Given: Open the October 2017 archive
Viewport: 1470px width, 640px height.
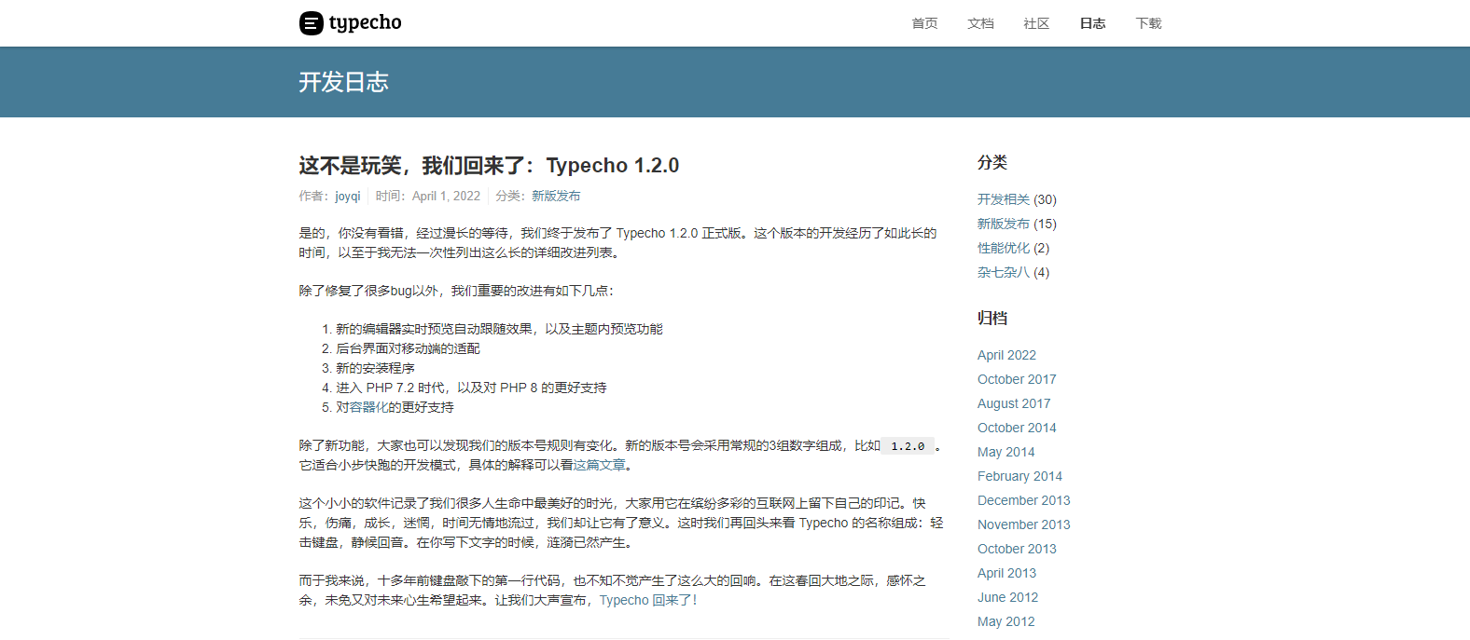Looking at the screenshot, I should [1017, 379].
